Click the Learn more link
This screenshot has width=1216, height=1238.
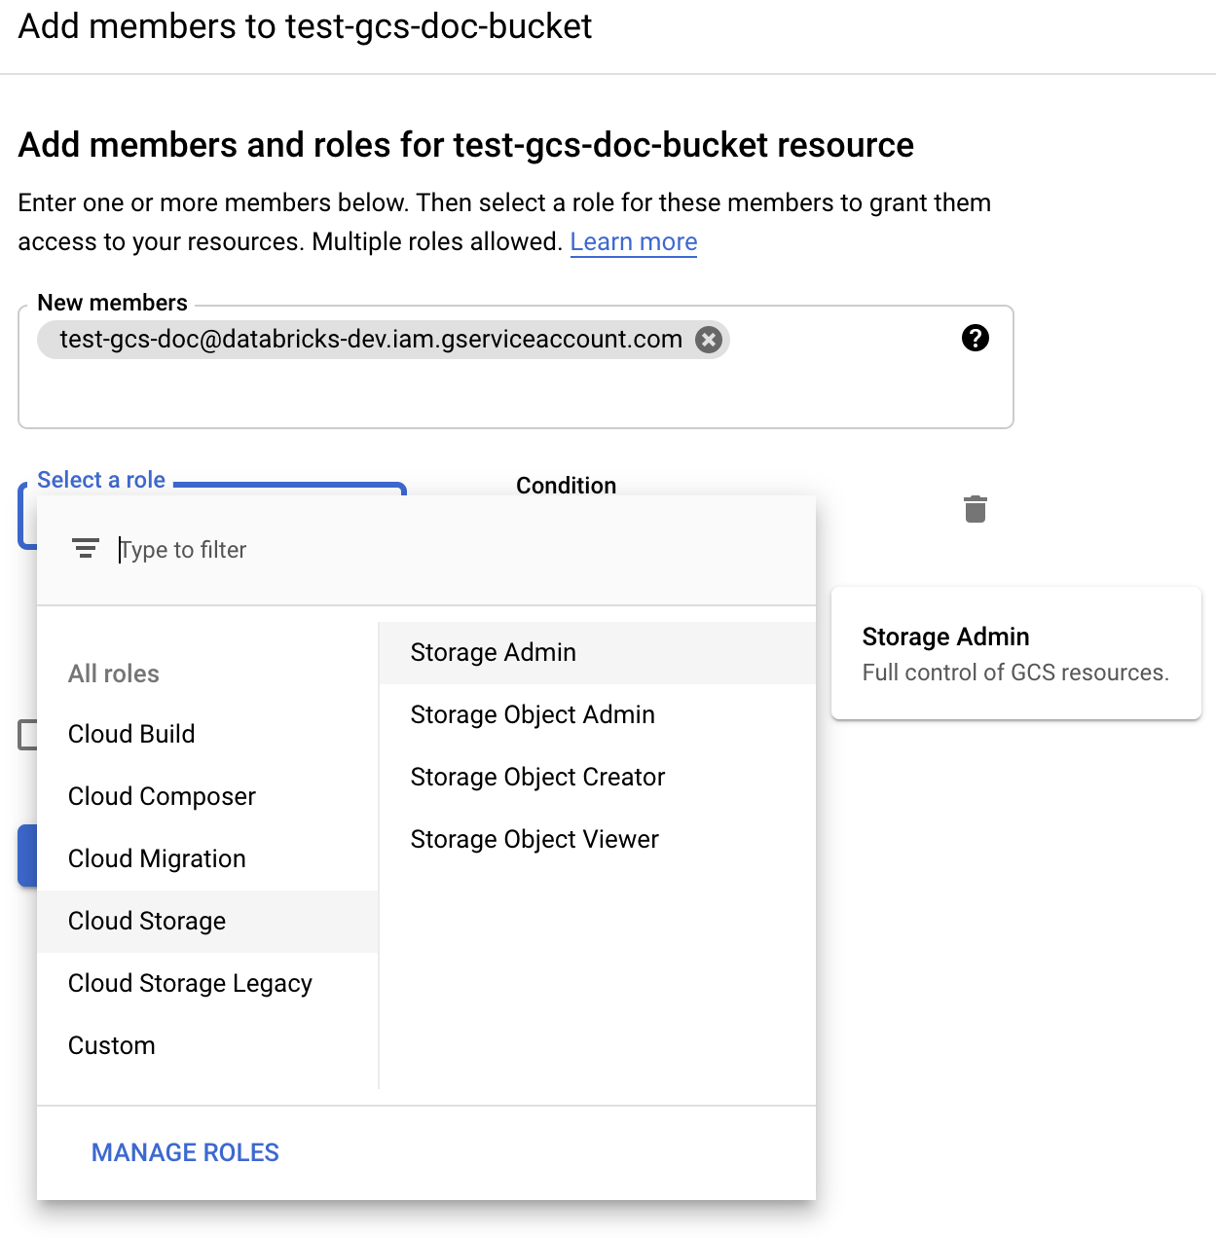[633, 241]
